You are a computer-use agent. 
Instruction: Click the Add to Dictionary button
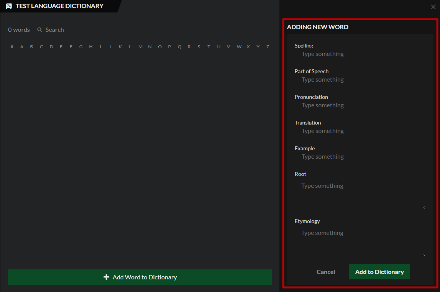[379, 272]
